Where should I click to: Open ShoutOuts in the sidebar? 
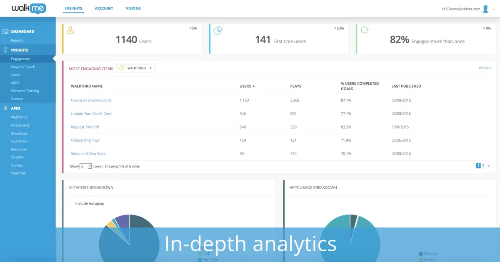click(19, 133)
